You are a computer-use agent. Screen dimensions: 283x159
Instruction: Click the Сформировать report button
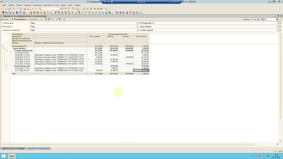(x=19, y=19)
